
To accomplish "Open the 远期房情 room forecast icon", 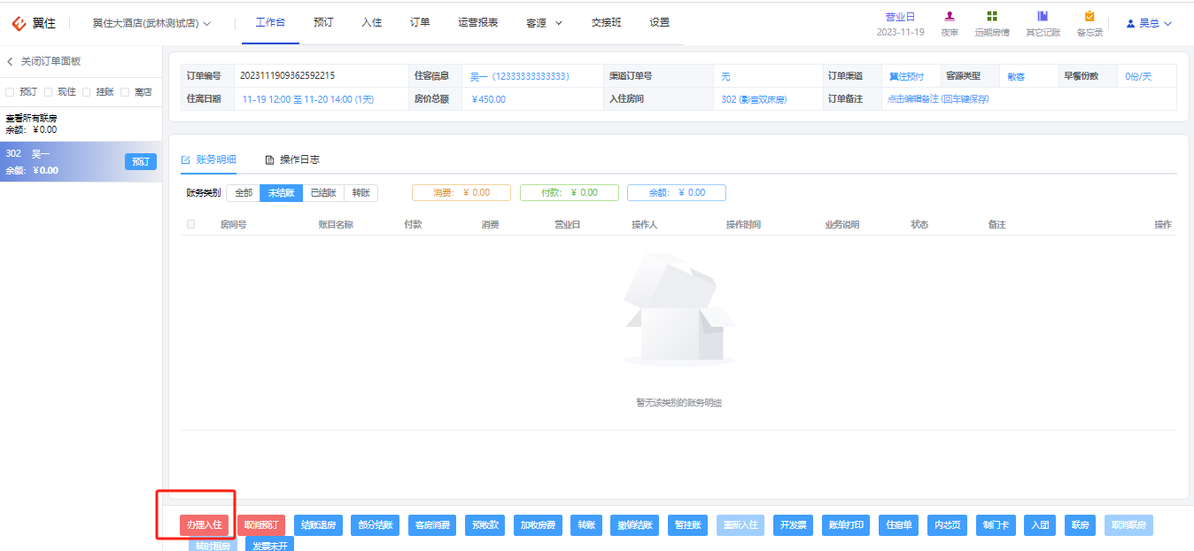I will pyautogui.click(x=992, y=16).
